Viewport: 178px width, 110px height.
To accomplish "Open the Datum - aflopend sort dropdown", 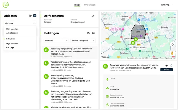I will (83, 41).
